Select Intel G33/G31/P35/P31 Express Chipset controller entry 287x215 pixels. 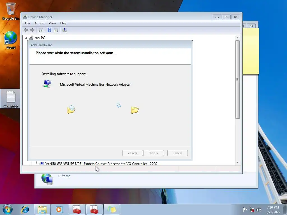point(101,163)
